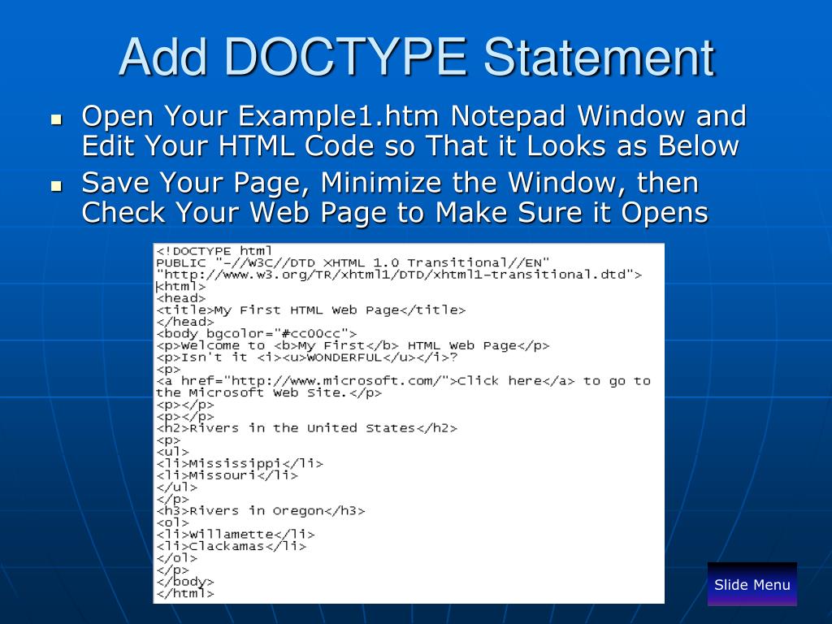The image size is (832, 624).
Task: Click the PUBLIC XHTML 1.0 Transitional line
Action: 353,262
